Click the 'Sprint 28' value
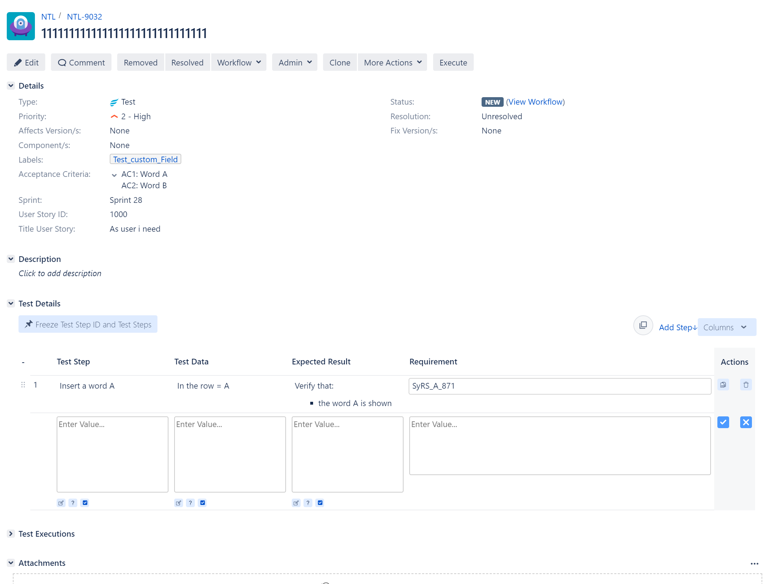The width and height of the screenshot is (779, 584). click(126, 200)
